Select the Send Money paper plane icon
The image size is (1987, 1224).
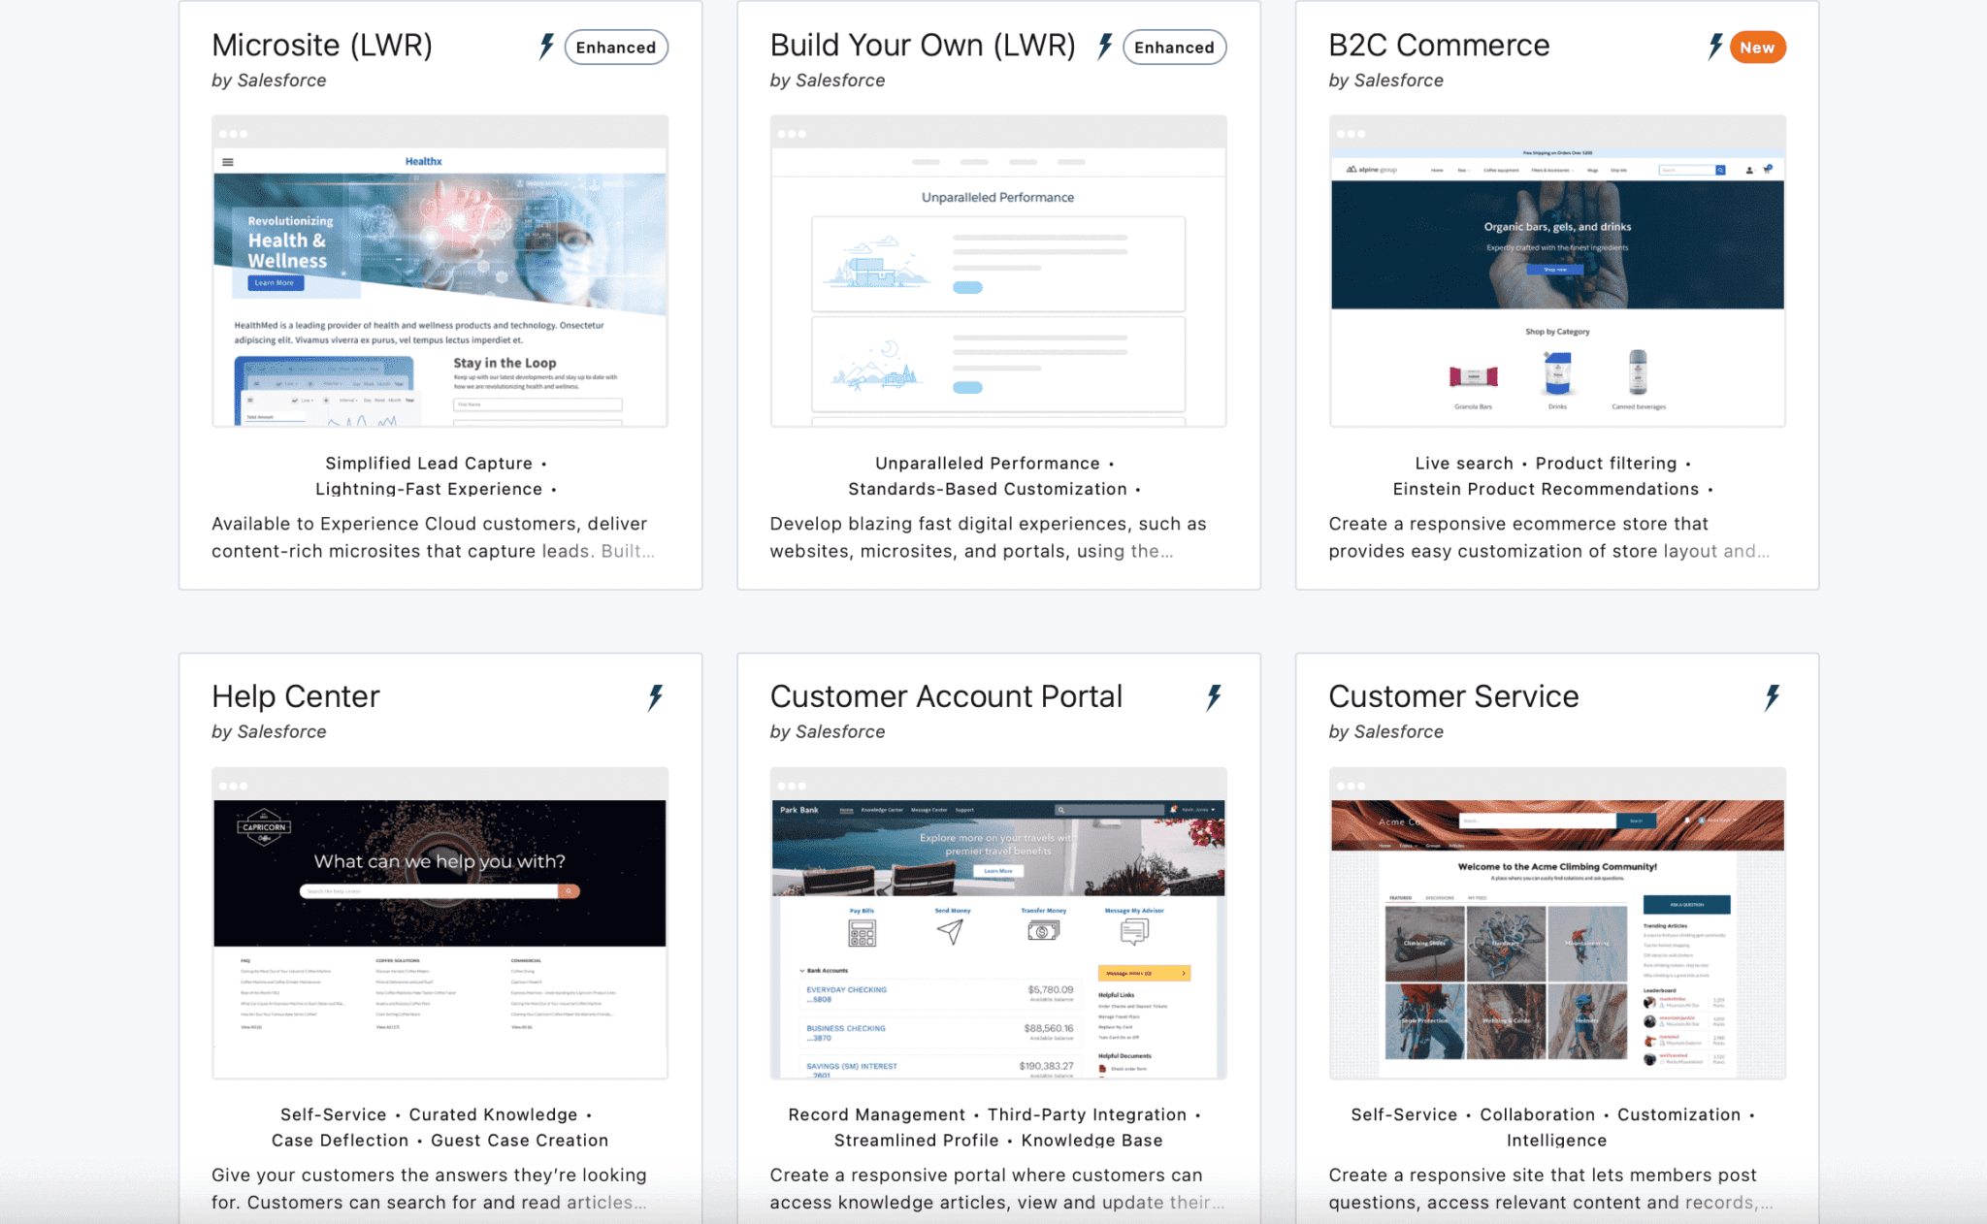[x=950, y=931]
